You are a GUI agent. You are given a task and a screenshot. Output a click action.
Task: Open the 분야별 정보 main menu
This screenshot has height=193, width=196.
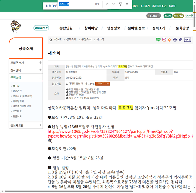(136, 28)
